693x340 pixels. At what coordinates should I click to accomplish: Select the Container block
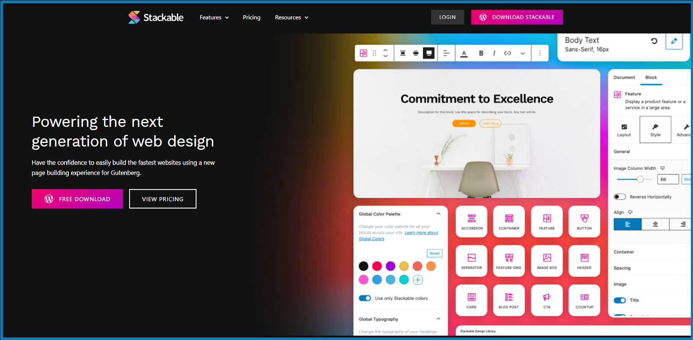509,222
